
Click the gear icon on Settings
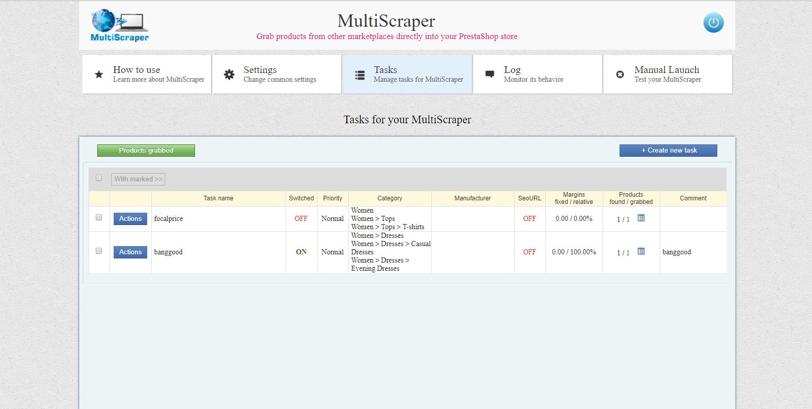pos(229,75)
